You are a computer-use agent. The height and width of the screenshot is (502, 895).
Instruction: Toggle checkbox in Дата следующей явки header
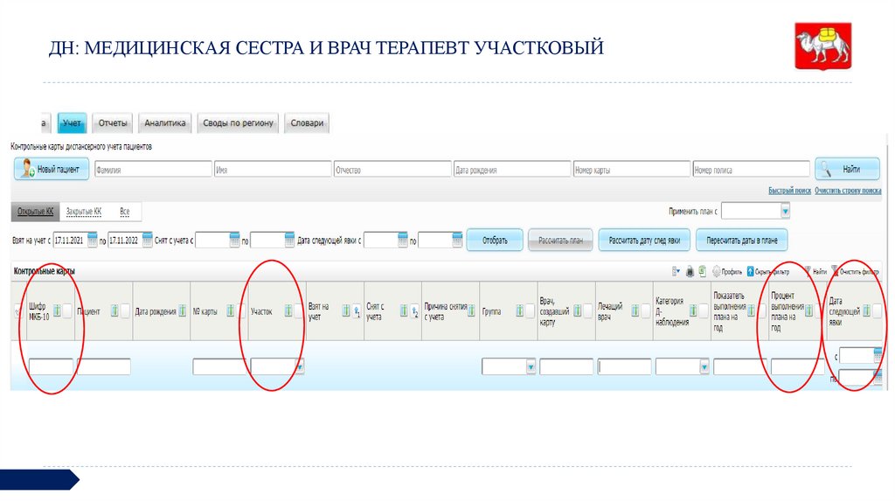pos(878,310)
